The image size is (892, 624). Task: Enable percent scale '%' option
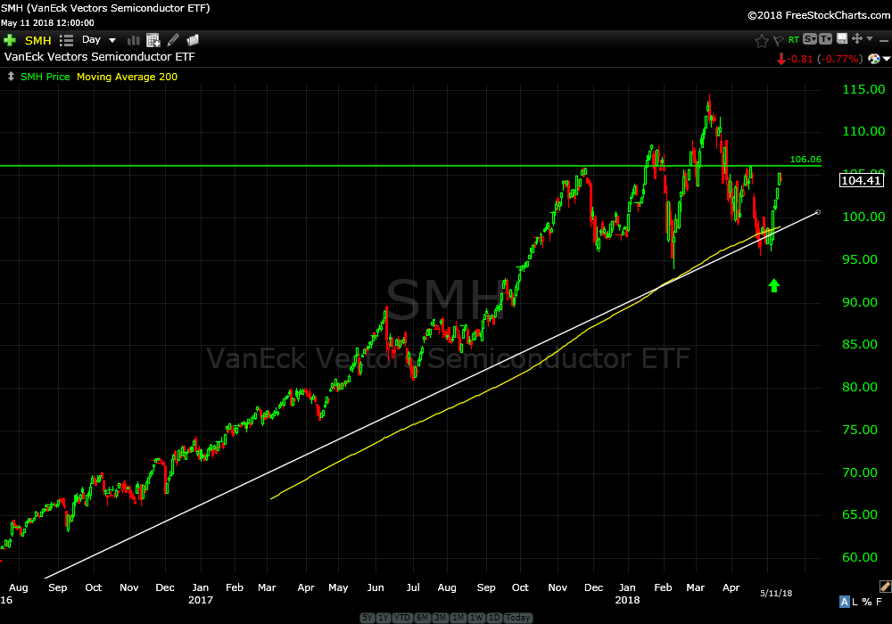coord(865,603)
